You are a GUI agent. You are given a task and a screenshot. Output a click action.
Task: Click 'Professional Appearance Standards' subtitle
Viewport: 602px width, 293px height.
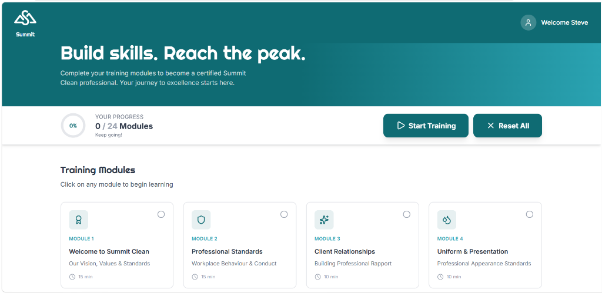[x=484, y=264]
